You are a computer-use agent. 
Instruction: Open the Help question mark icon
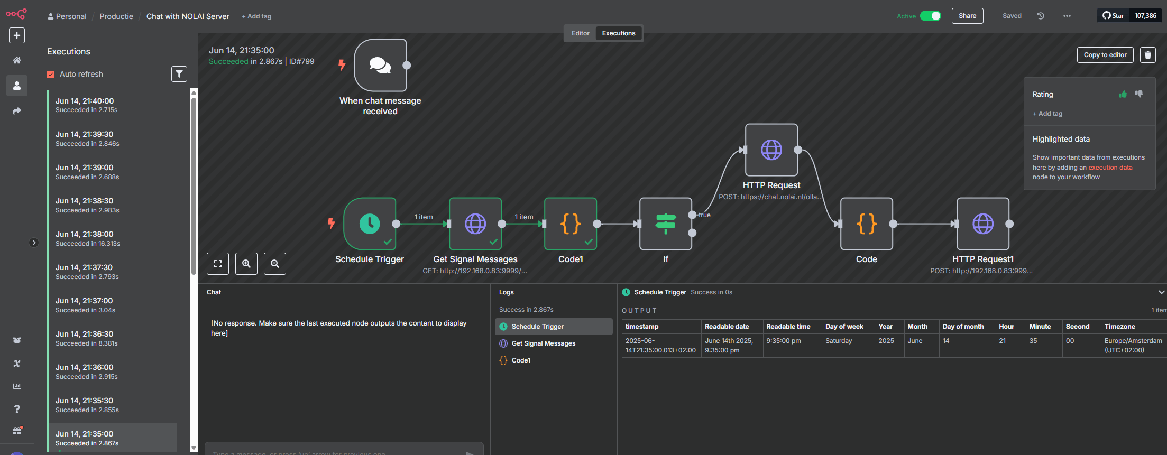coord(17,409)
